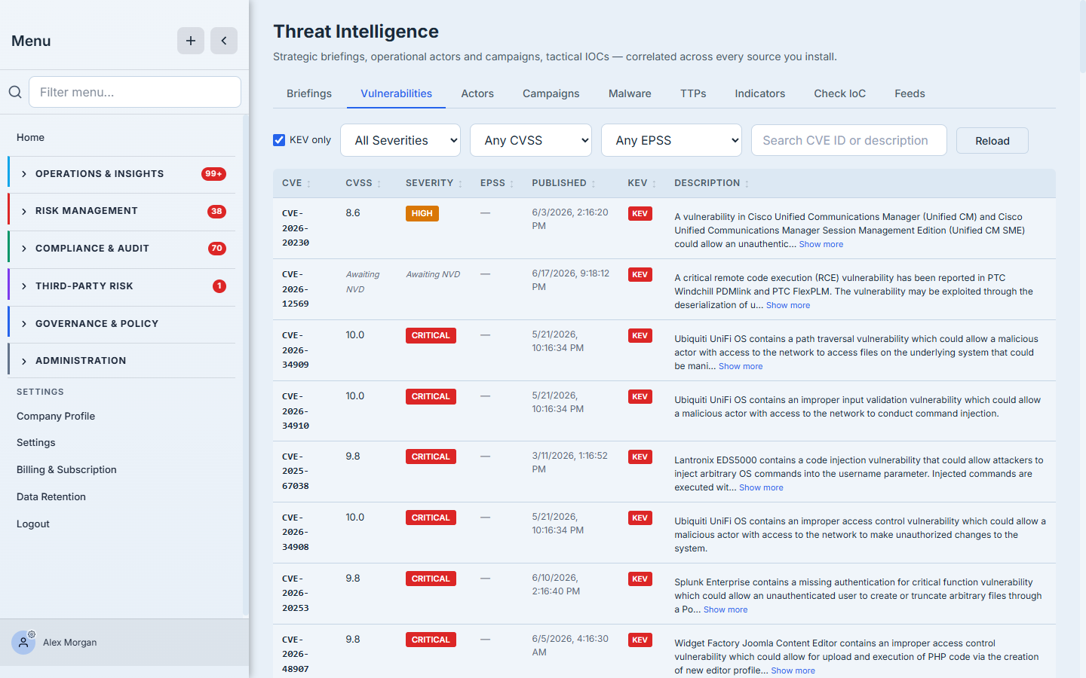The height and width of the screenshot is (678, 1086).
Task: Open the Any EPSS dropdown
Action: coord(671,140)
